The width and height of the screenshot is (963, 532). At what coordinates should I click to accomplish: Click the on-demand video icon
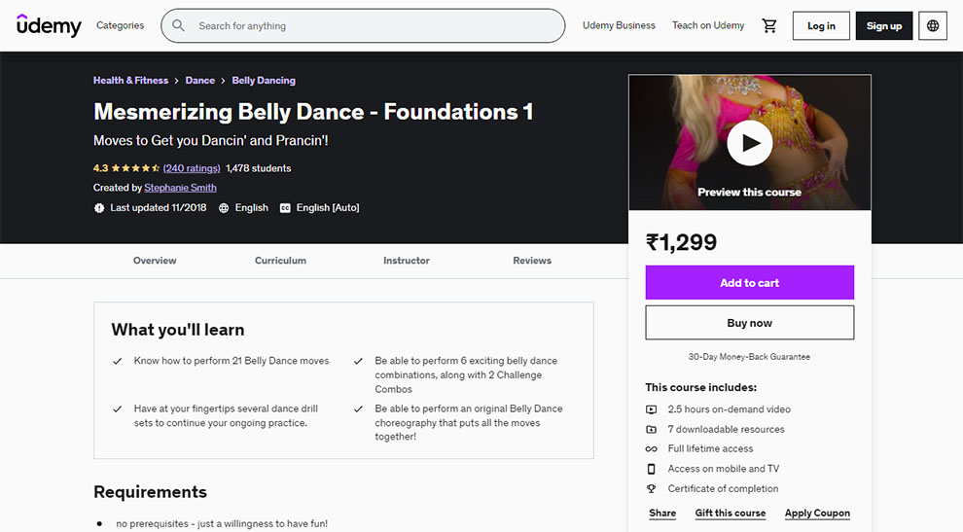point(652,409)
